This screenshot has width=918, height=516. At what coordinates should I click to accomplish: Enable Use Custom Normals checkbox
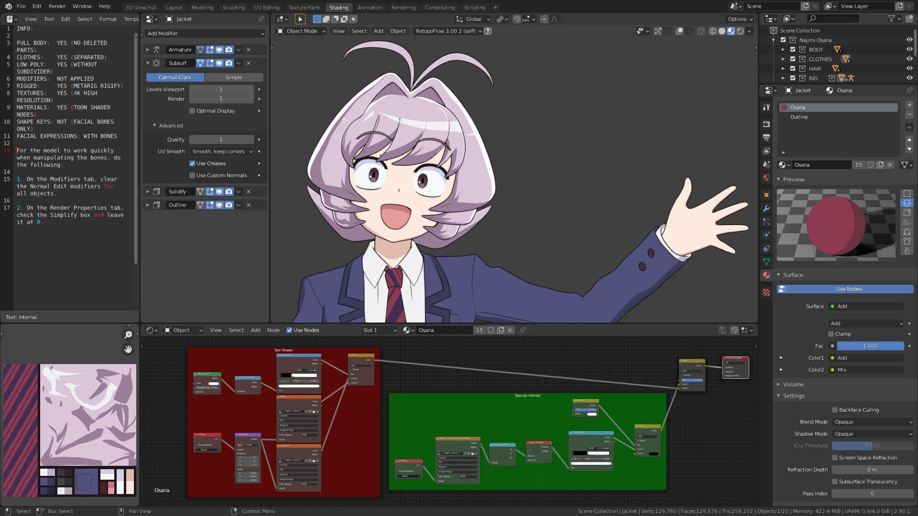click(x=192, y=175)
